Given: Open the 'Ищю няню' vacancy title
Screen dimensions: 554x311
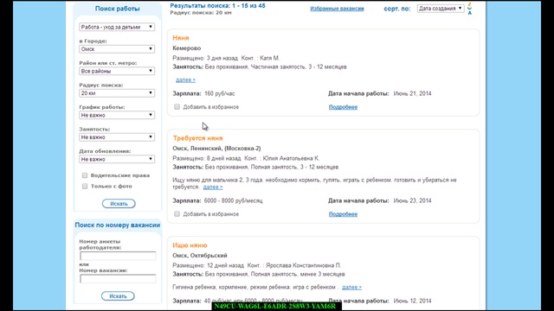Looking at the screenshot, I should point(190,245).
